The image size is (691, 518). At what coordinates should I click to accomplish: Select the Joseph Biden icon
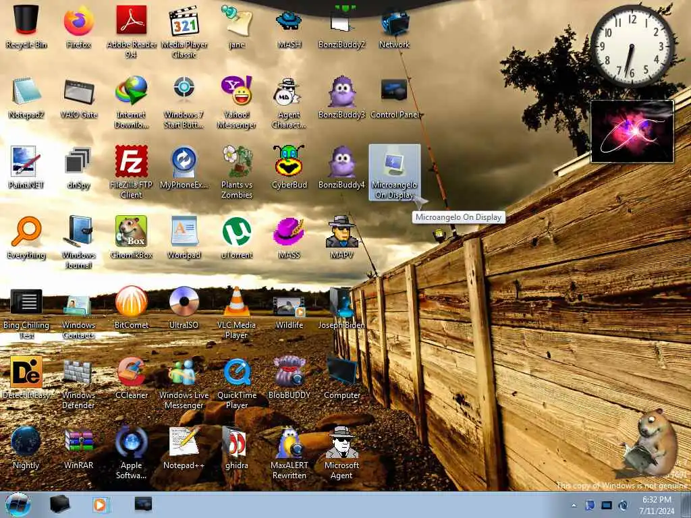(341, 308)
